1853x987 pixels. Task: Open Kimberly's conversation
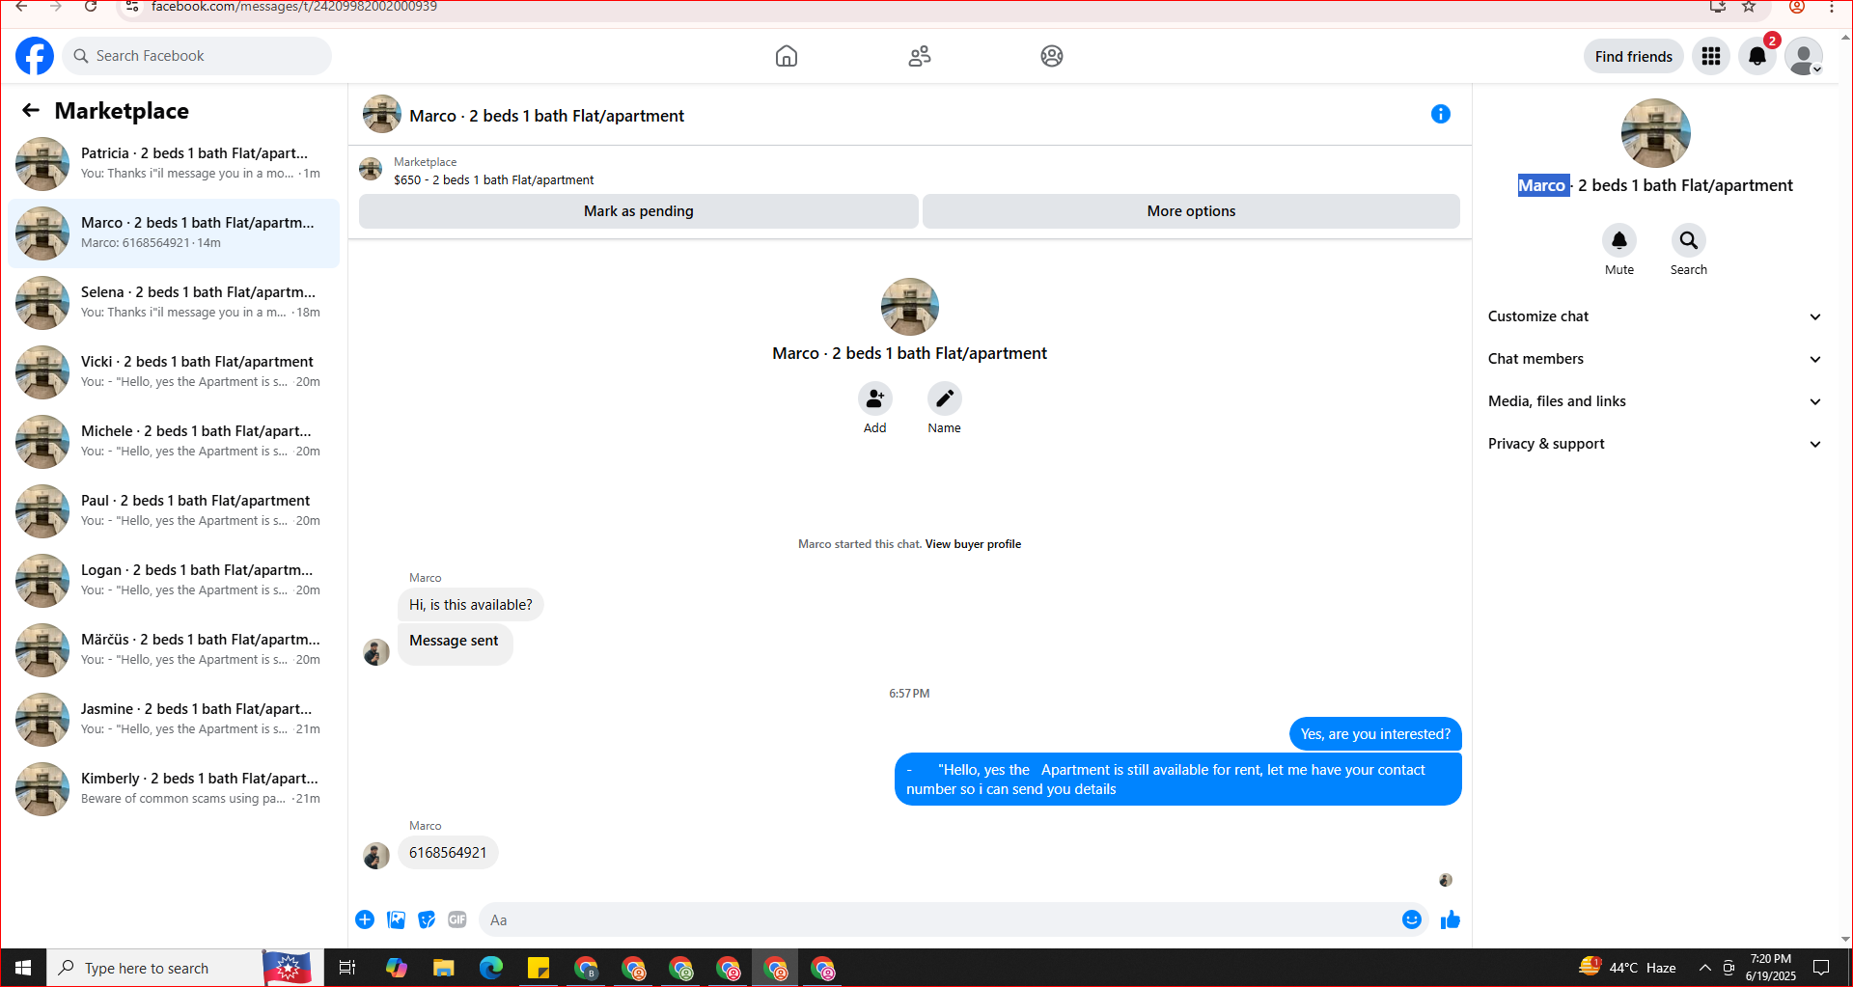(x=174, y=789)
